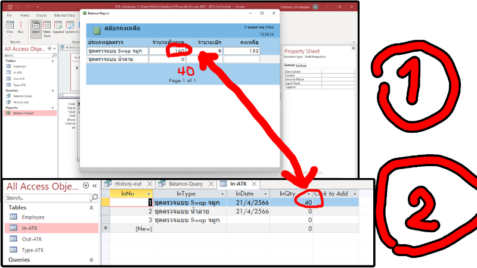The image size is (477, 268).
Task: Click the Select query type icon
Action: [x=36, y=27]
